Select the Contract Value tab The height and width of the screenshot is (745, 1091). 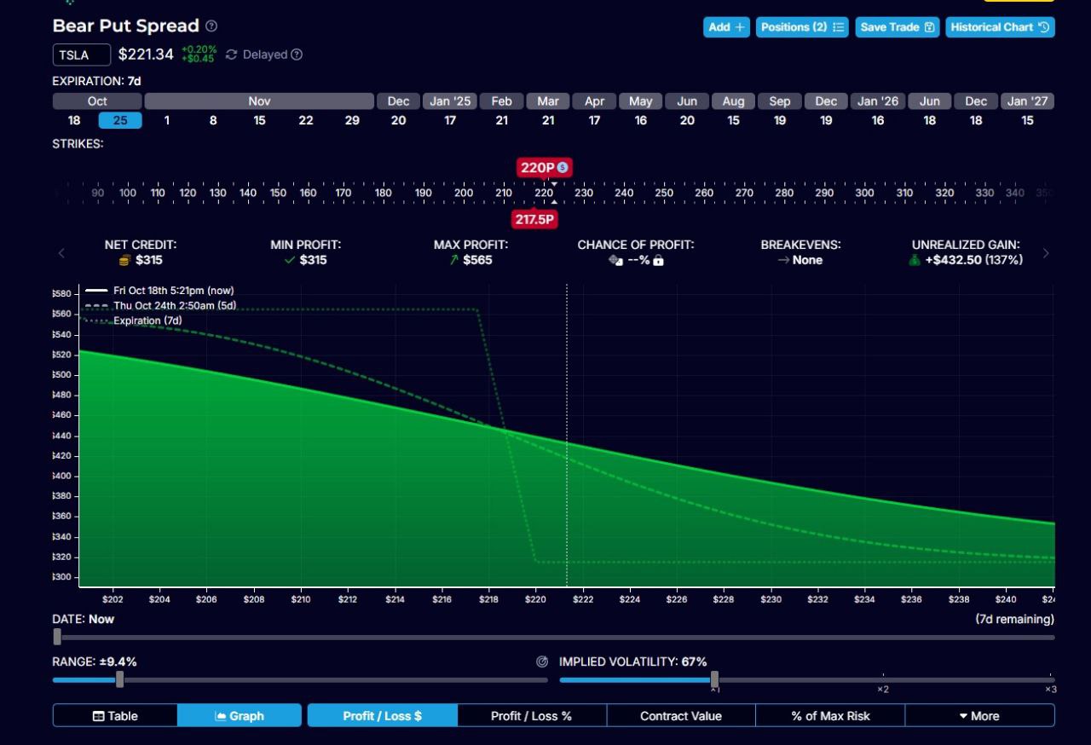pyautogui.click(x=680, y=716)
